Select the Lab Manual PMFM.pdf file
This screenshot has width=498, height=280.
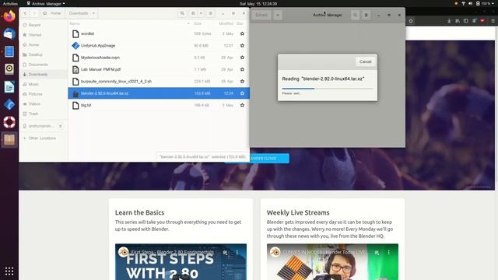click(159, 69)
